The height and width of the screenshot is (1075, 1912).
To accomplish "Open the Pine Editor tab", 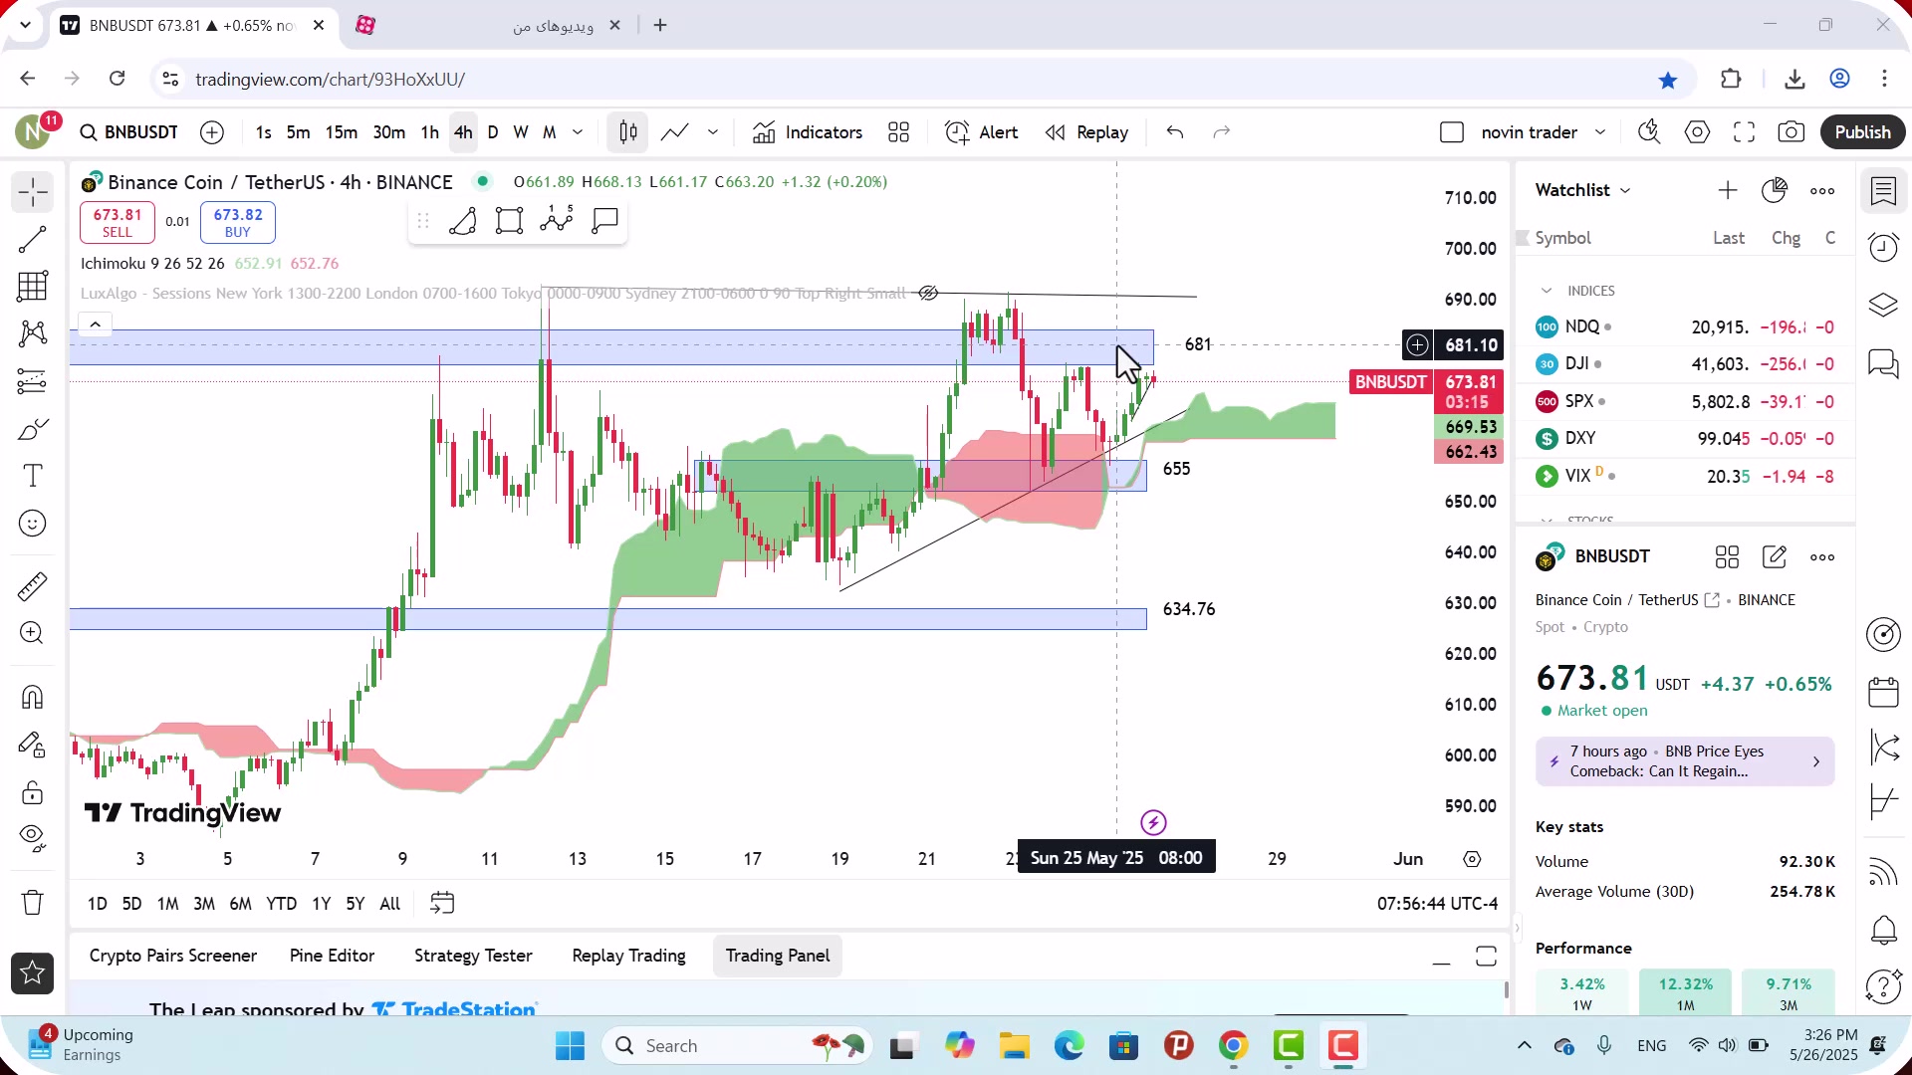I will tap(333, 956).
